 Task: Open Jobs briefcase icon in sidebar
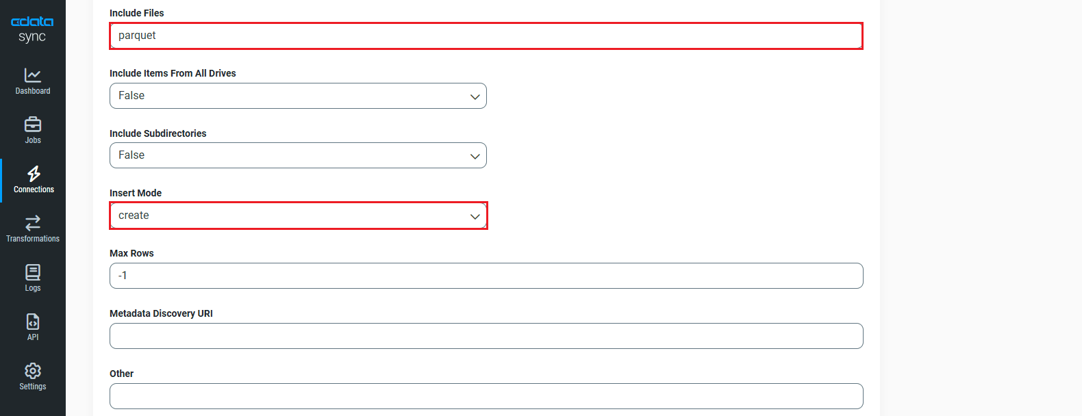tap(33, 125)
